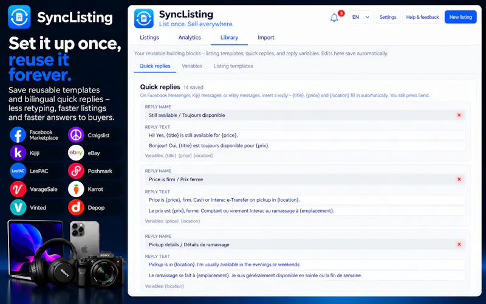
Task: Edit text "Pickup is in {location}"
Action: 306,264
